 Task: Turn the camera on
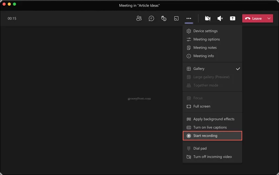click(208, 19)
